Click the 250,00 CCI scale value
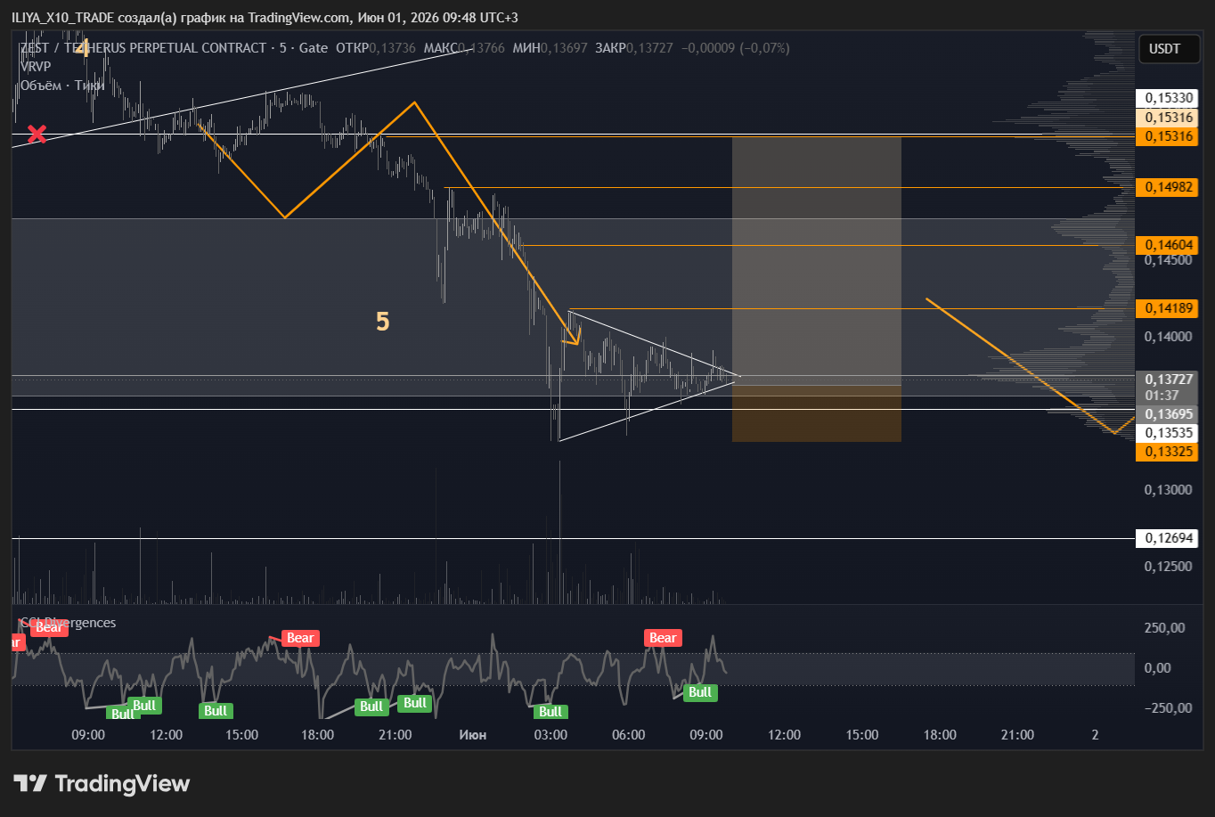The image size is (1215, 817). tap(1164, 628)
